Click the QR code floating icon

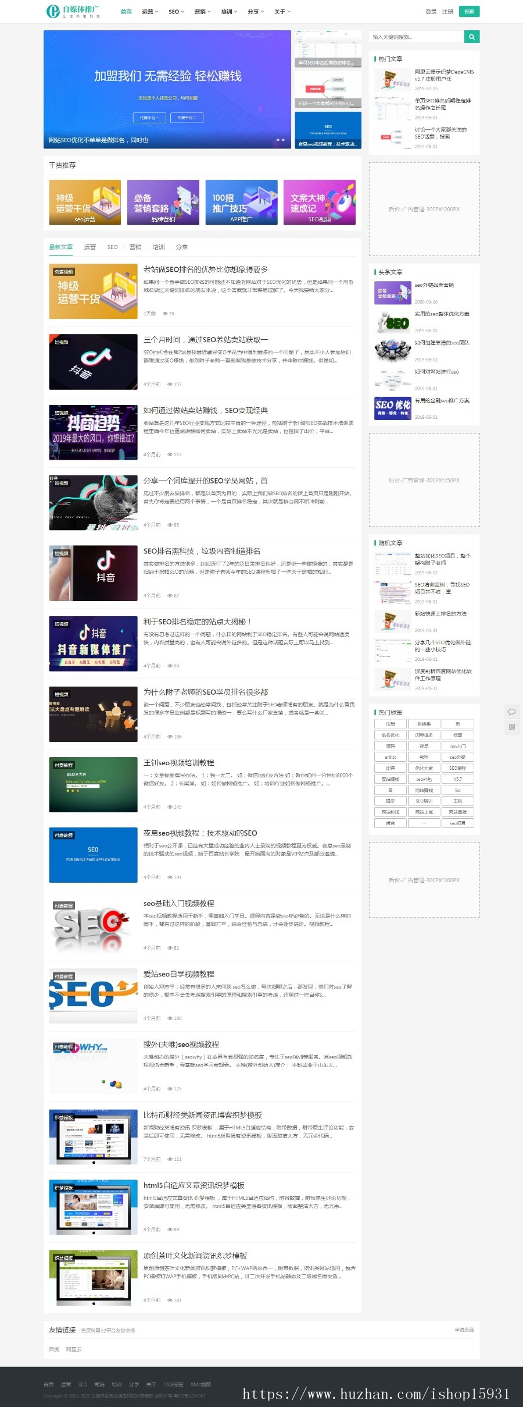click(511, 727)
